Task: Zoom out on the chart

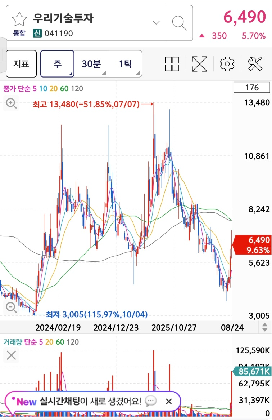Action: (11, 307)
